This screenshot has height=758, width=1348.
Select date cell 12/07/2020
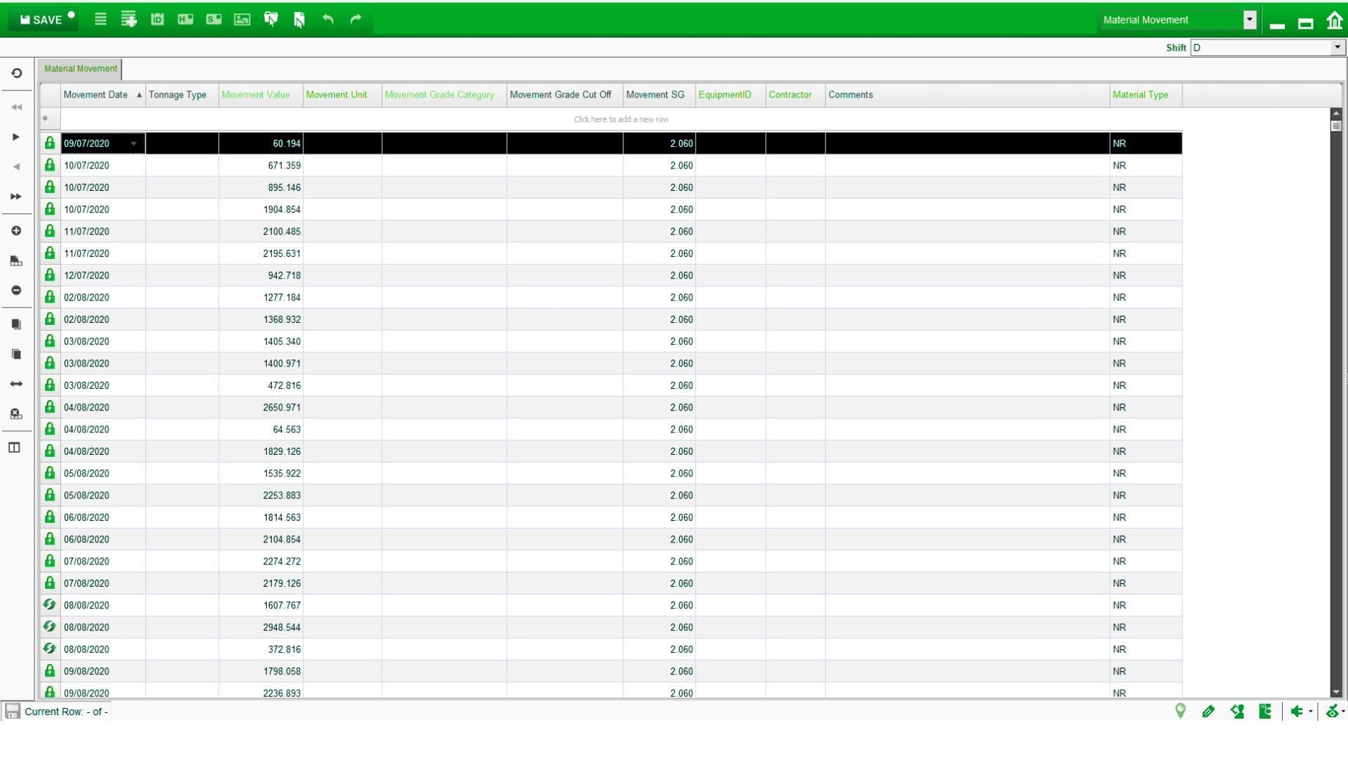(x=103, y=276)
